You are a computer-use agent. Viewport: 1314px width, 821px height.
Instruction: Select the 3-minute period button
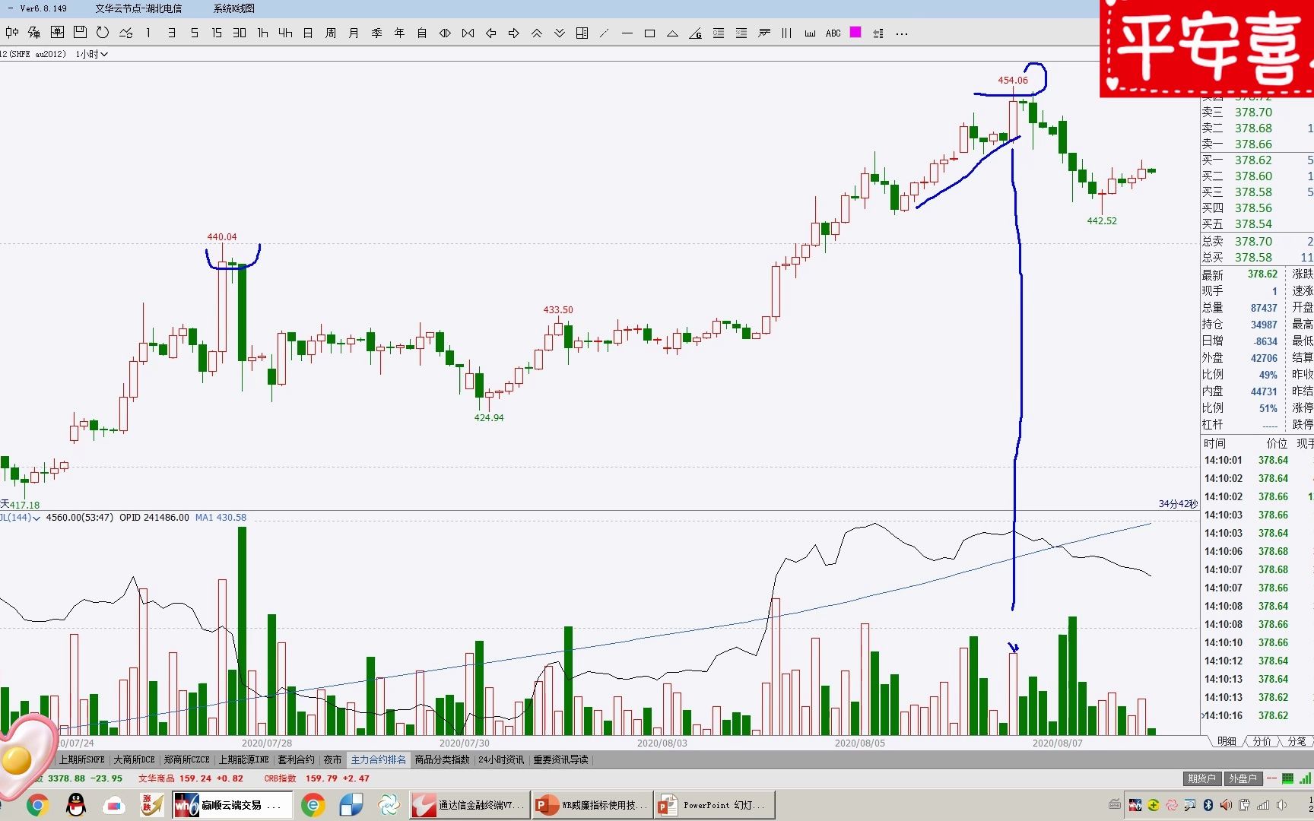[171, 33]
